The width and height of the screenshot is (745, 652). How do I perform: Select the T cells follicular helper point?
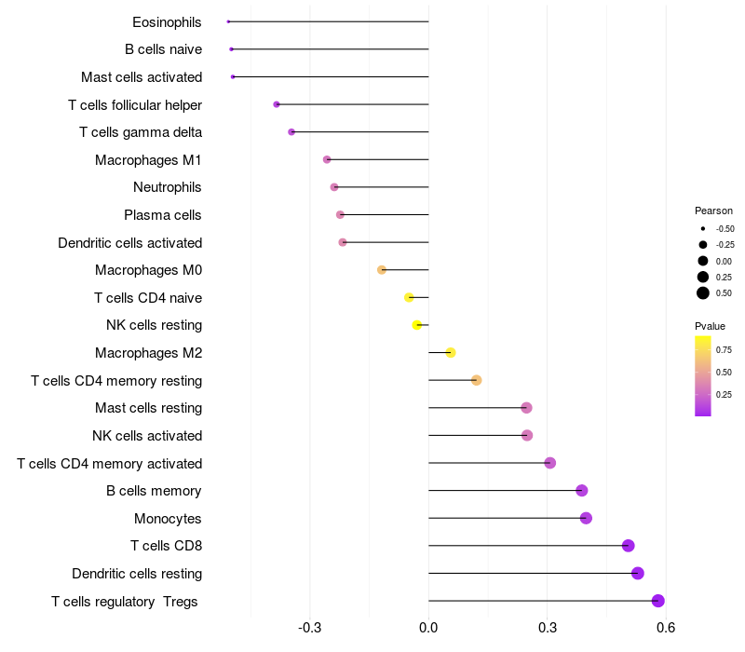click(x=277, y=104)
